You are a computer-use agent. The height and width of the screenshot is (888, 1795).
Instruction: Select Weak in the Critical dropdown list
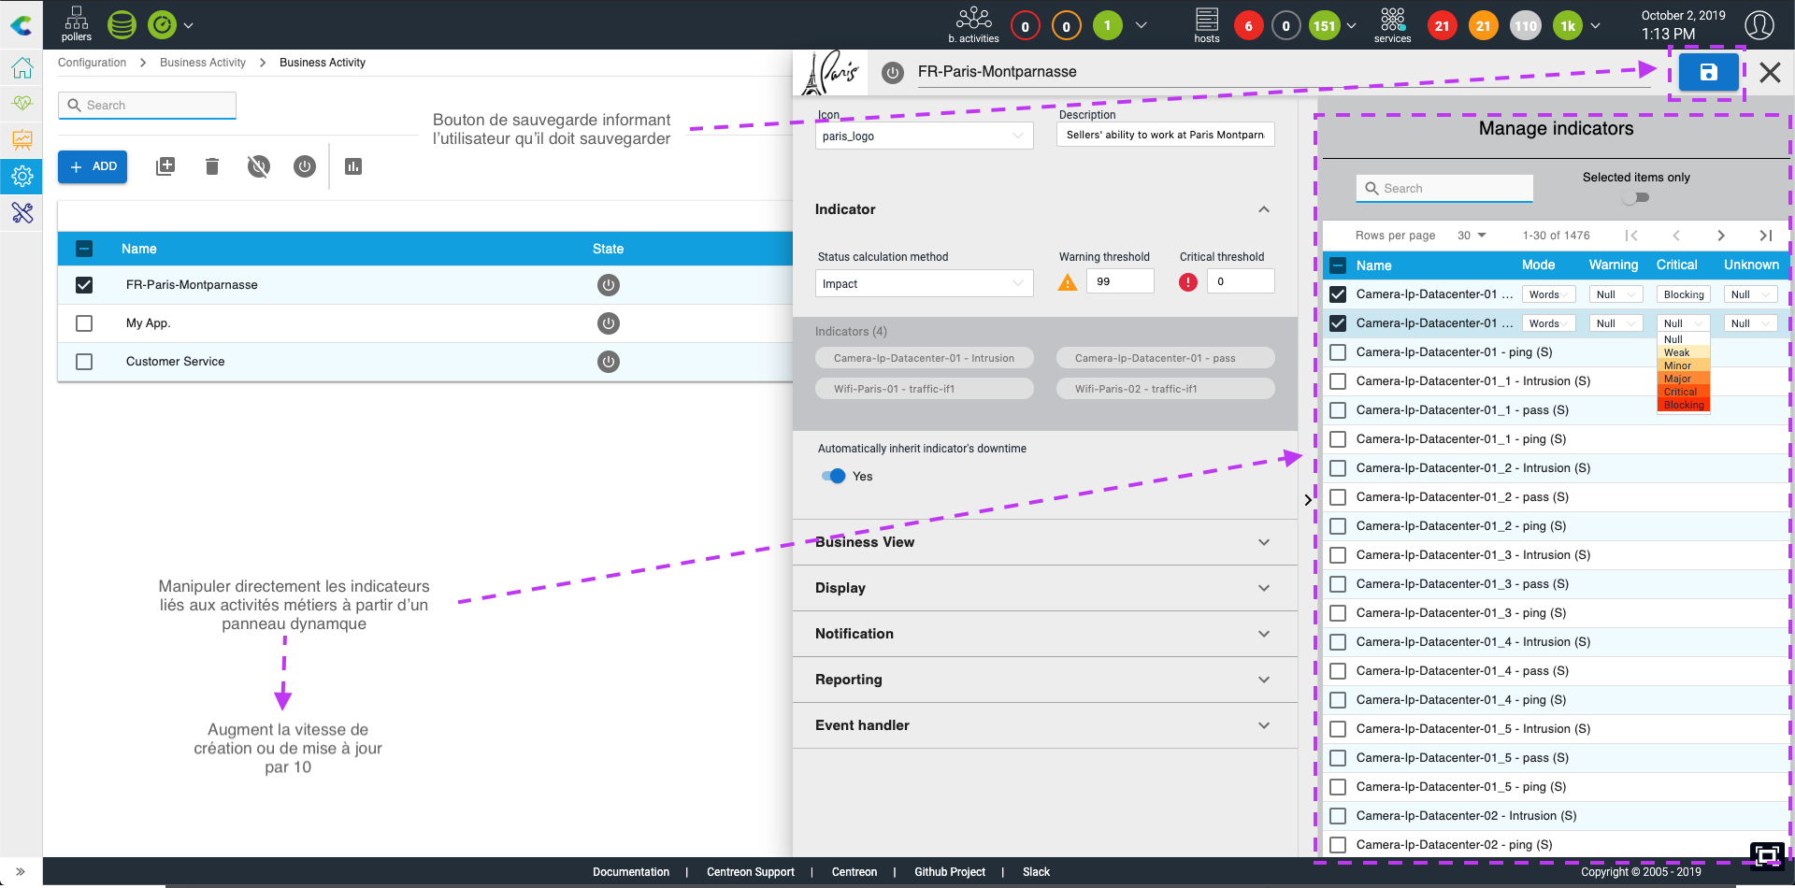coord(1677,352)
